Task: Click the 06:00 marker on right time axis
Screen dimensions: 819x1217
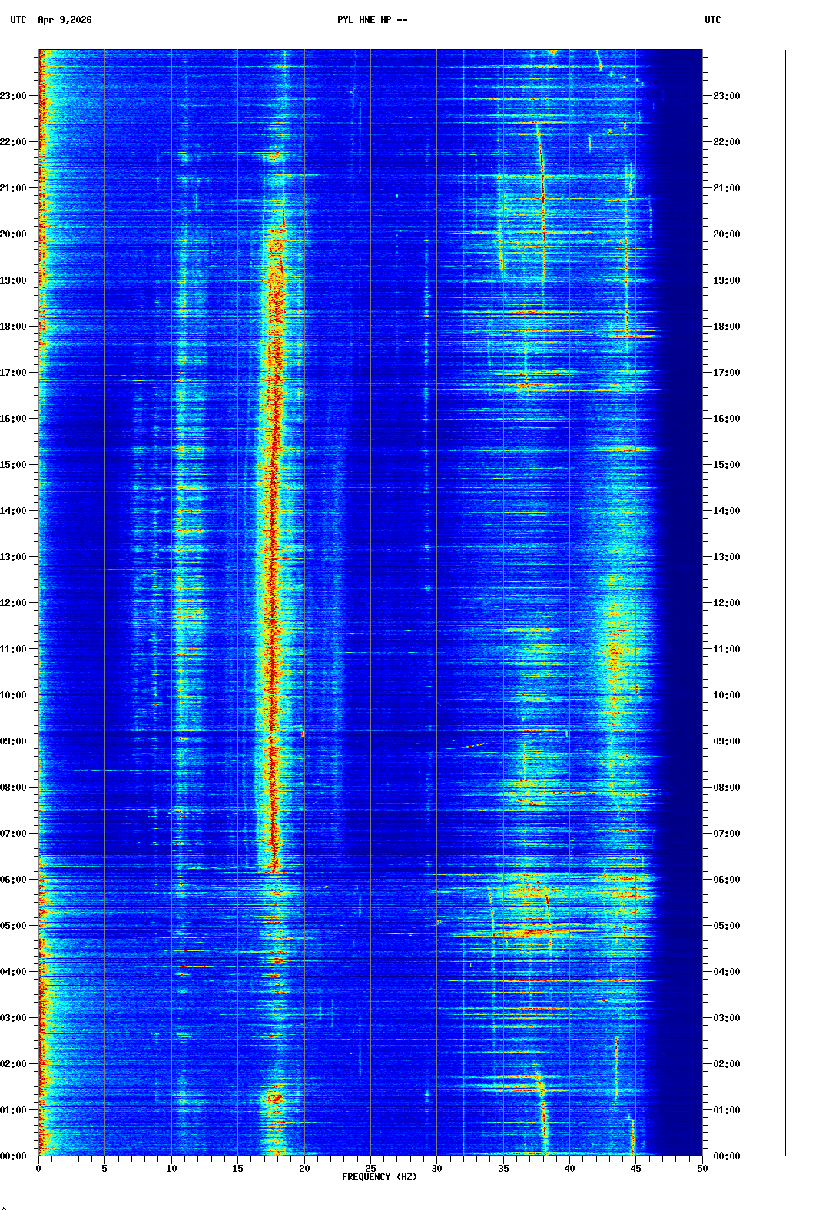Action: (726, 880)
